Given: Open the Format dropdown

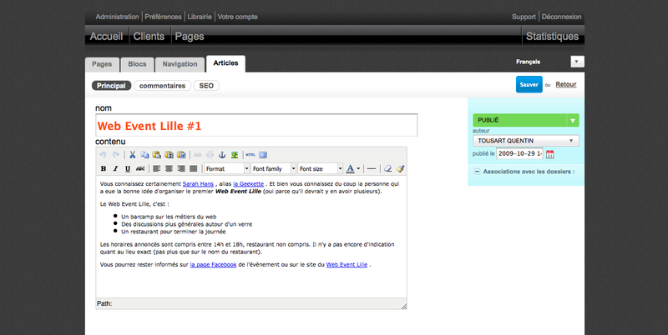Looking at the screenshot, I should (x=226, y=169).
